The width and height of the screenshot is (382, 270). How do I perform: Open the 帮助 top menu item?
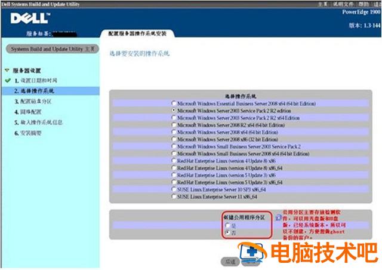coord(363,4)
